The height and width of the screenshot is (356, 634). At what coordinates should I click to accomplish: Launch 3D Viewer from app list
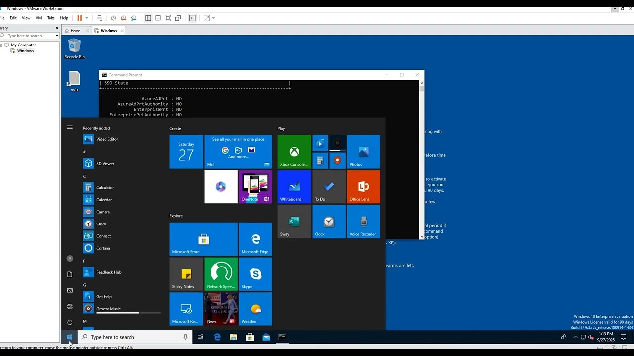point(122,164)
